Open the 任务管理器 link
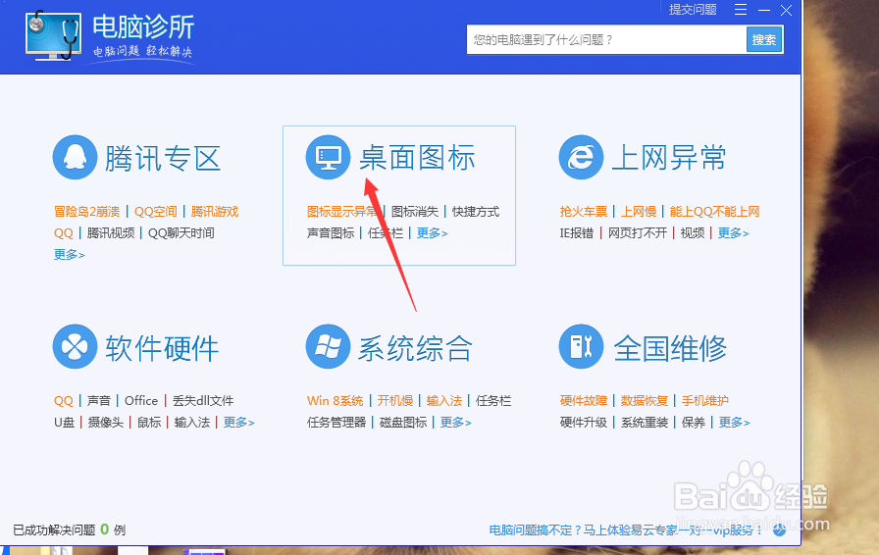The height and width of the screenshot is (555, 879). click(336, 423)
